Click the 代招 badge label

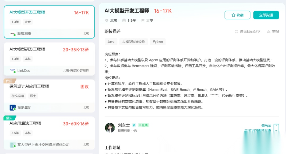click(x=10, y=81)
